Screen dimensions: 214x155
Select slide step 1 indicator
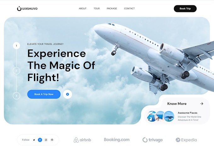(x=16, y=45)
